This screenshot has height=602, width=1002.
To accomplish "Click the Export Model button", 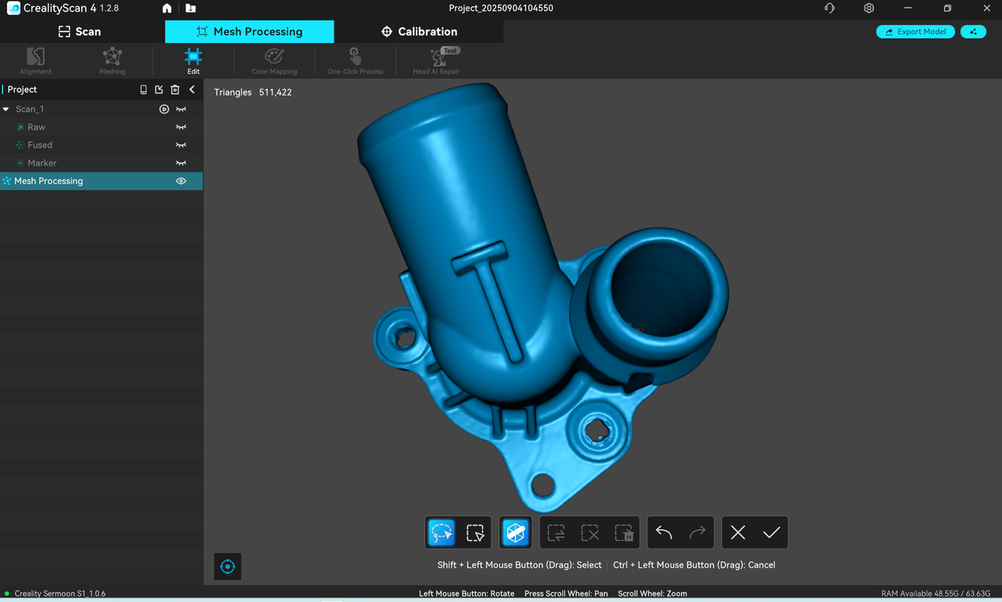I will pos(915,32).
